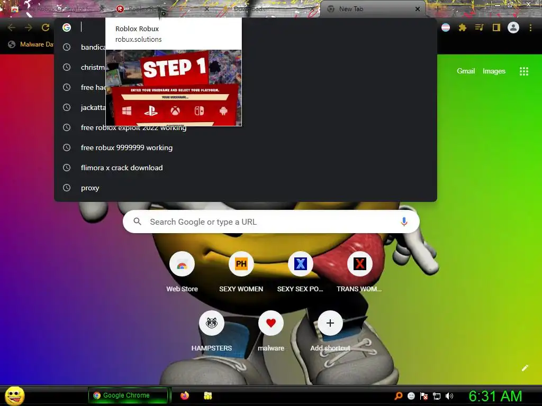
Task: Open the volume speaker tray icon
Action: (449, 396)
